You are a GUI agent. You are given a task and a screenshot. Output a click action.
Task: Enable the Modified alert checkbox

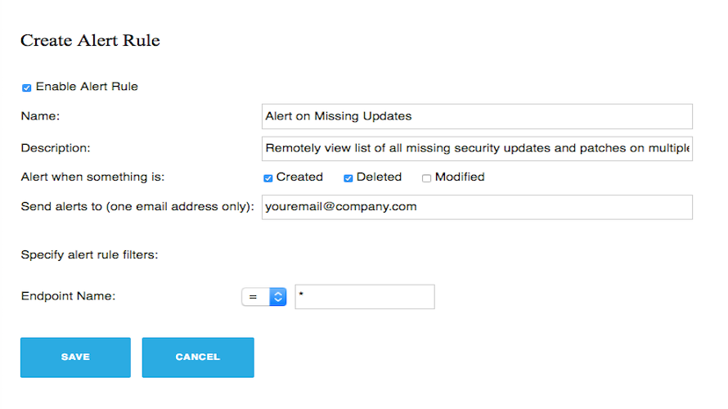tap(426, 178)
